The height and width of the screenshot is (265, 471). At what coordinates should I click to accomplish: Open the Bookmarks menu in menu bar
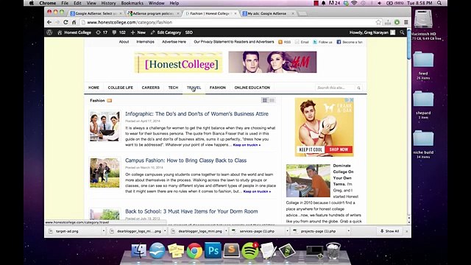[132, 3]
